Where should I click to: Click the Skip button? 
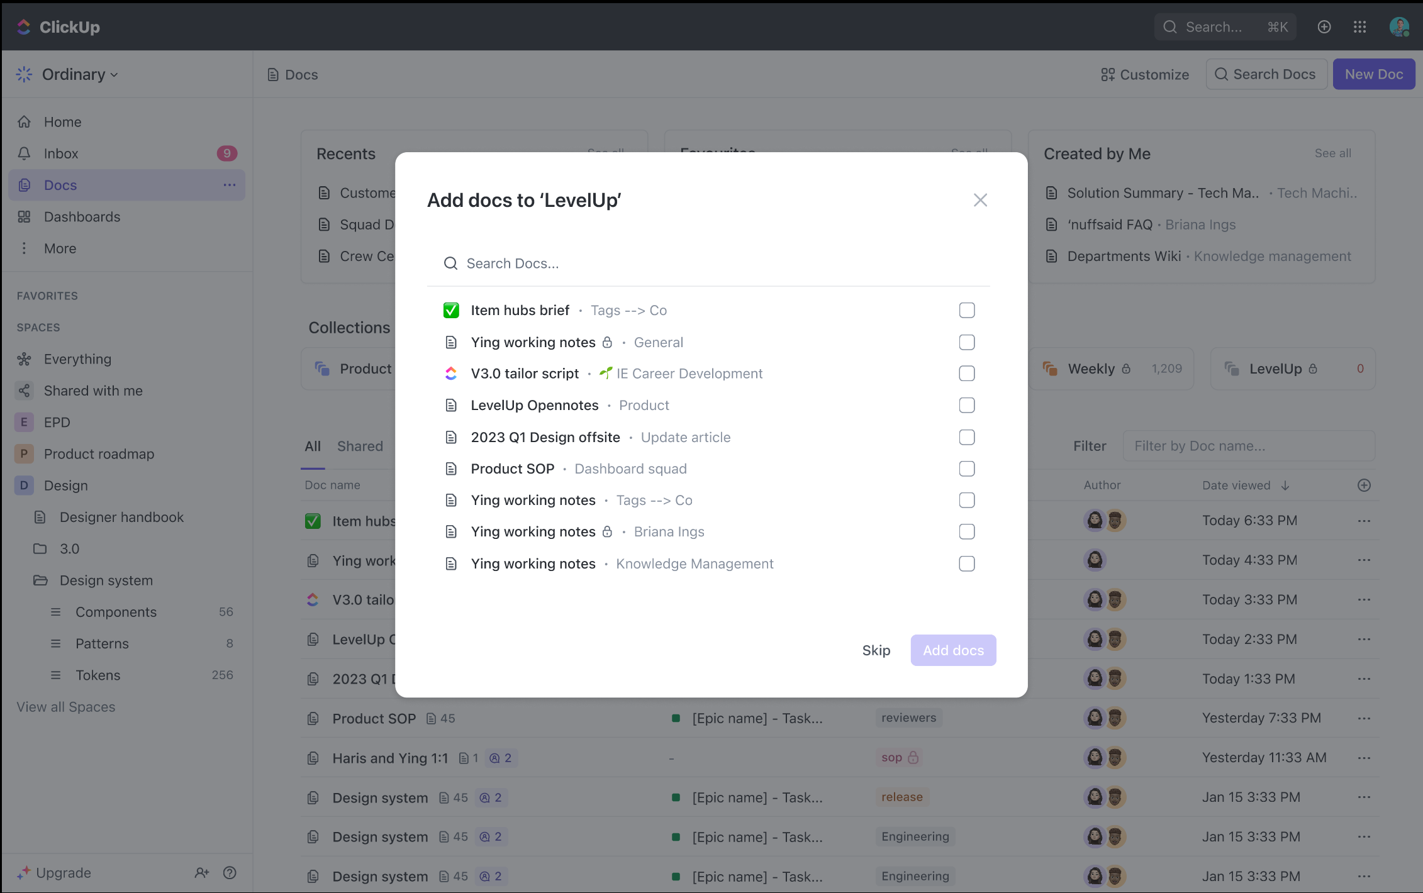point(876,650)
